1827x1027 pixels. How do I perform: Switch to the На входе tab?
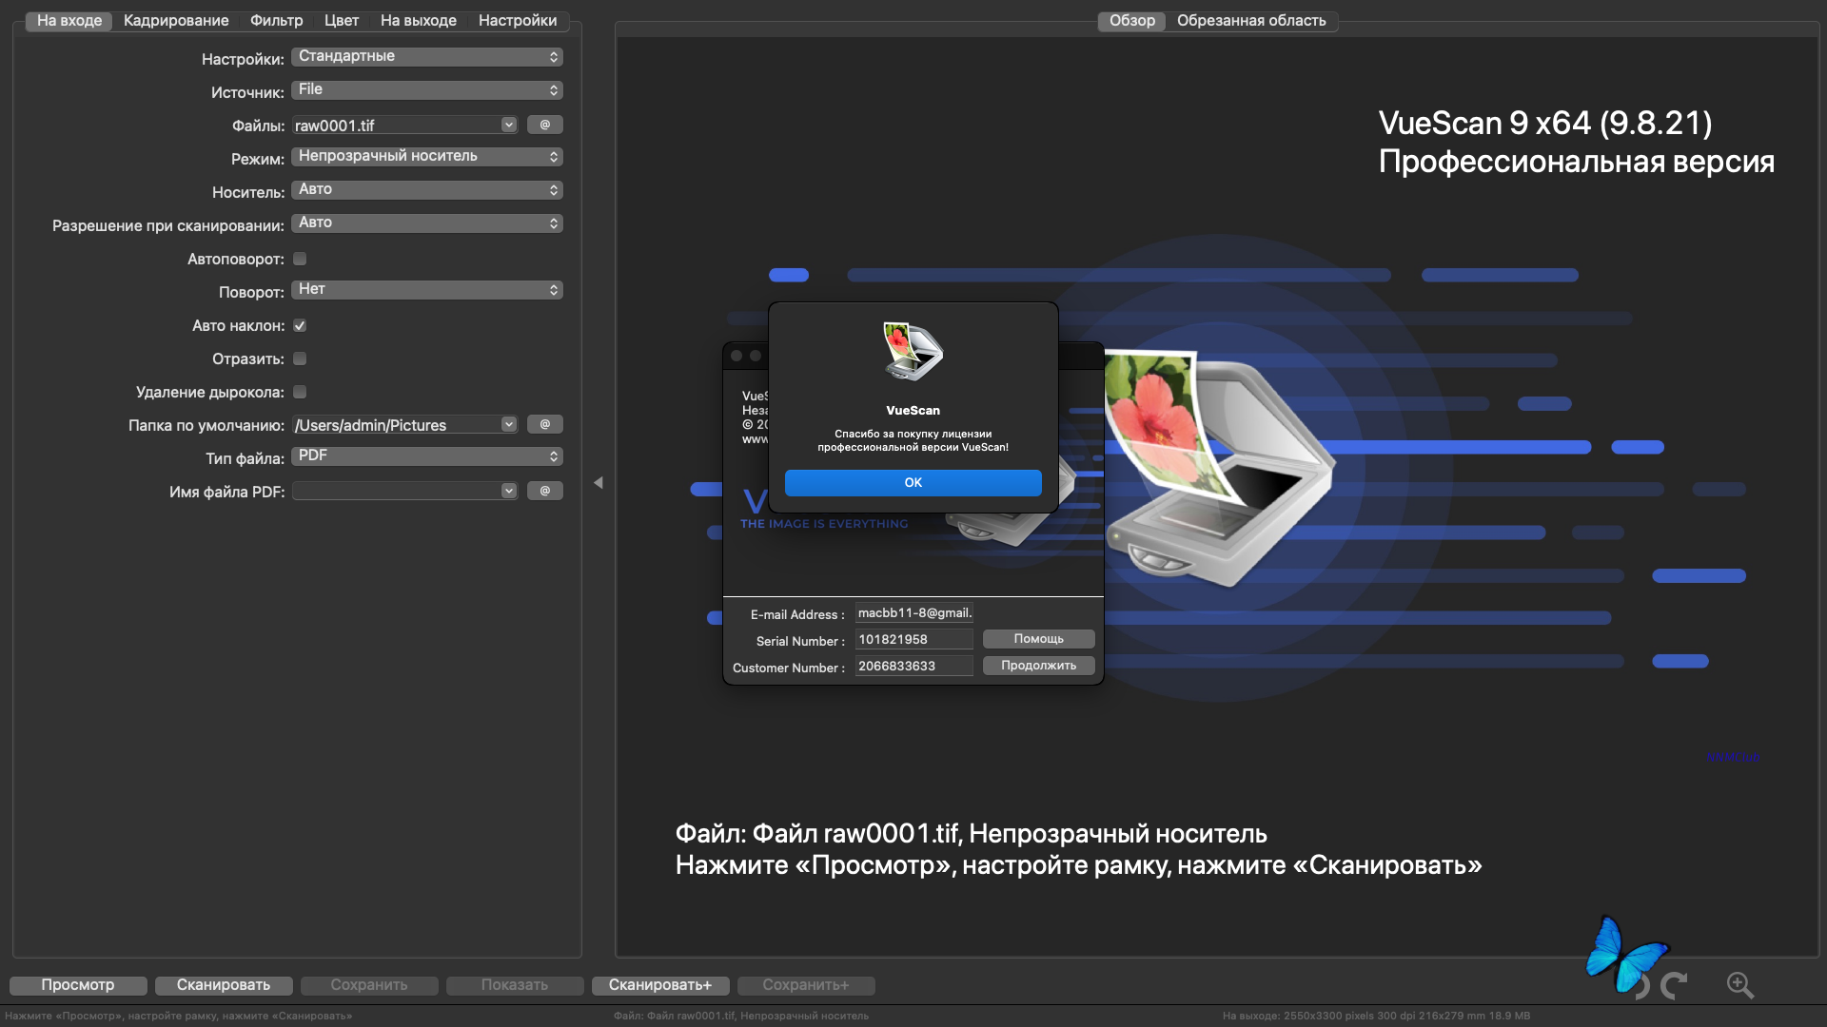69,21
